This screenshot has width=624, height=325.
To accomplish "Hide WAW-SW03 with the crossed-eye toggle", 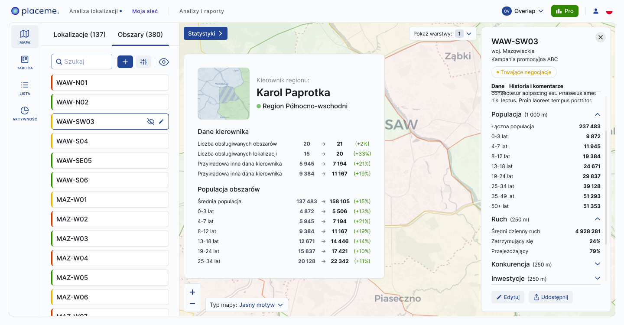I will tap(150, 121).
